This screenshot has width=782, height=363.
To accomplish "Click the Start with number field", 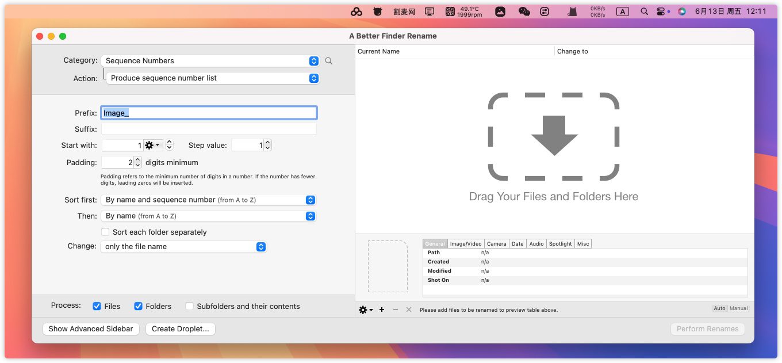I will click(122, 146).
